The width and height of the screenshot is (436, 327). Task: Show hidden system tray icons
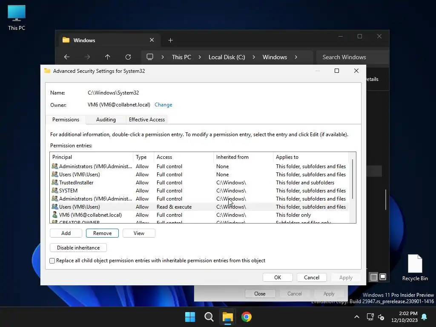point(357,317)
